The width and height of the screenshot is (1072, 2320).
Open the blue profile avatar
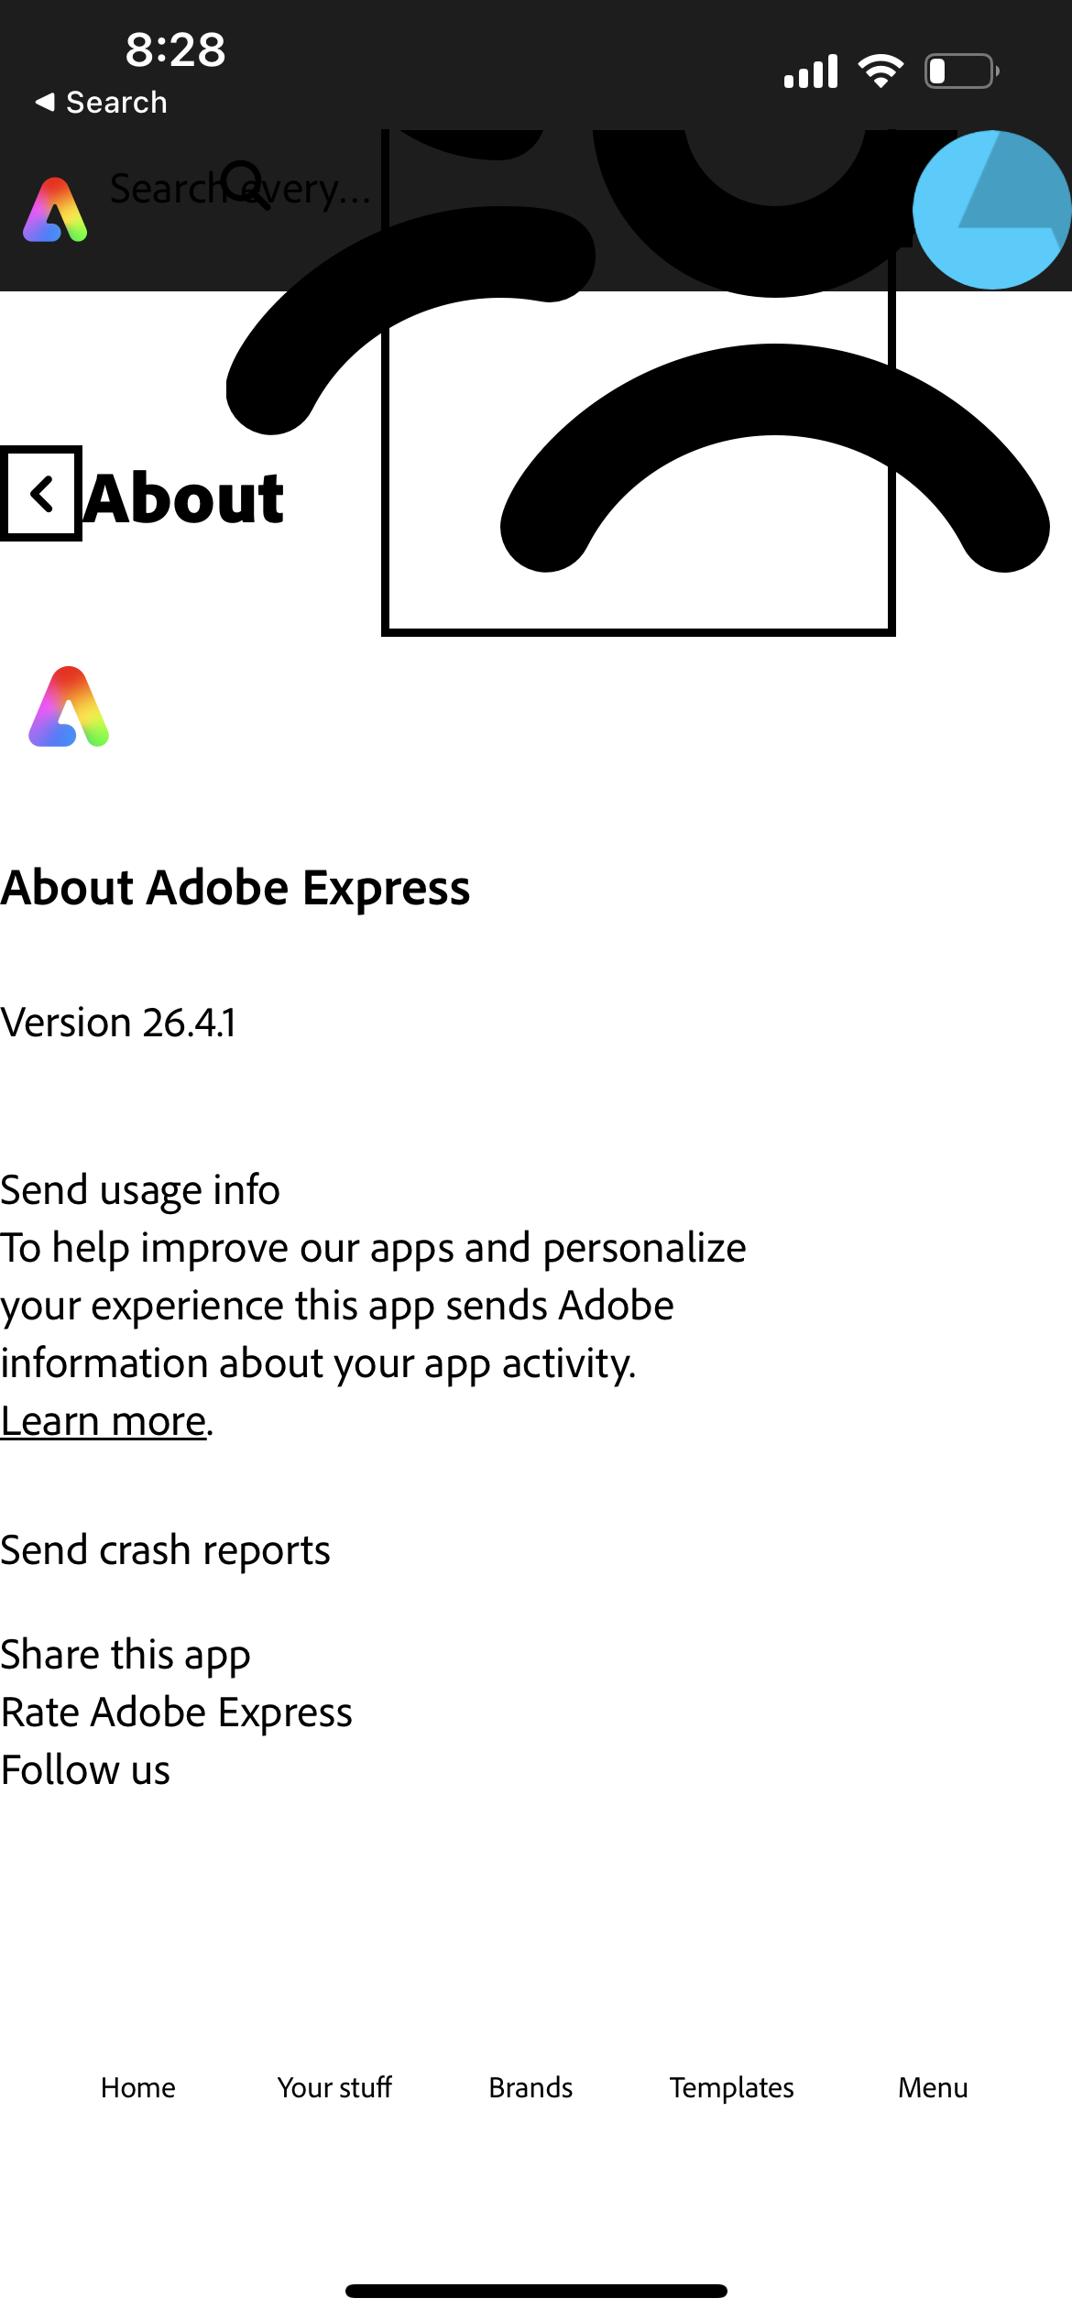(x=991, y=210)
